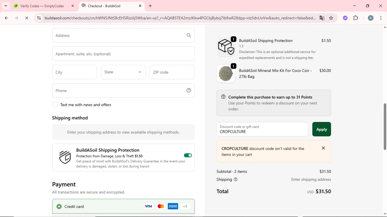Image resolution: width=387 pixels, height=217 pixels.
Task: Open the profile avatar menu
Action: pos(370,18)
